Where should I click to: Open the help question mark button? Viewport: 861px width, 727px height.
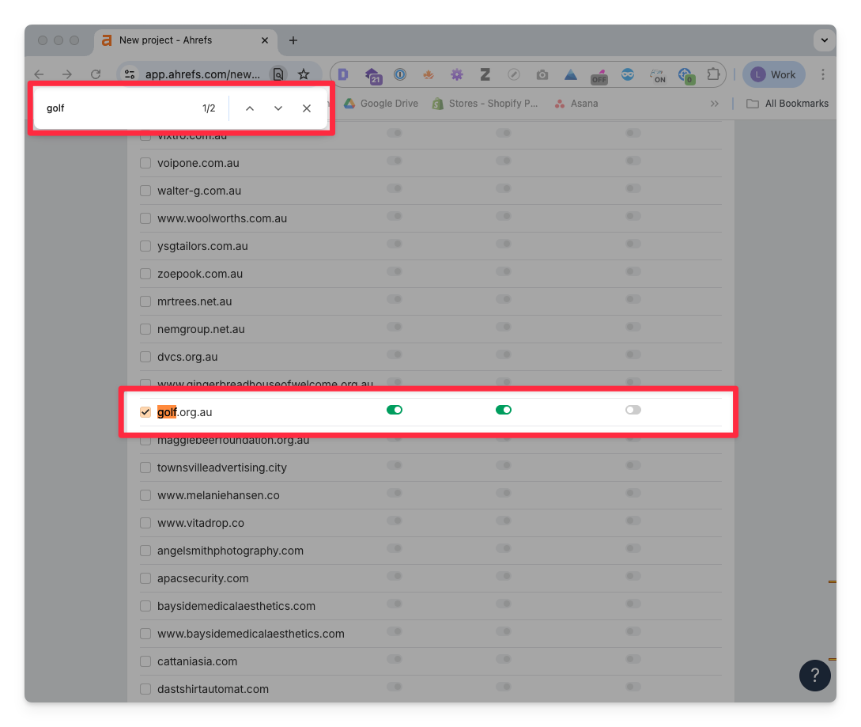814,675
